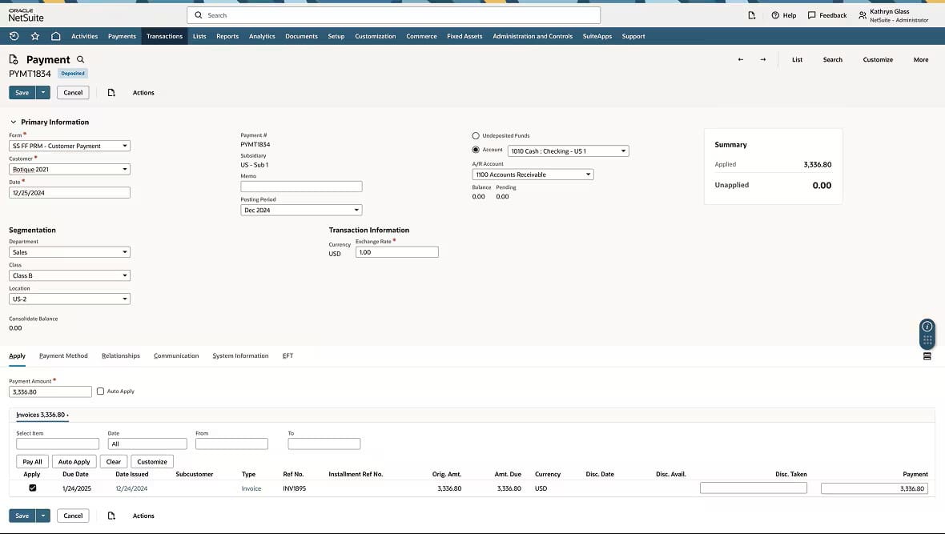Go to next record with right arrow
This screenshot has width=945, height=534.
pyautogui.click(x=762, y=59)
